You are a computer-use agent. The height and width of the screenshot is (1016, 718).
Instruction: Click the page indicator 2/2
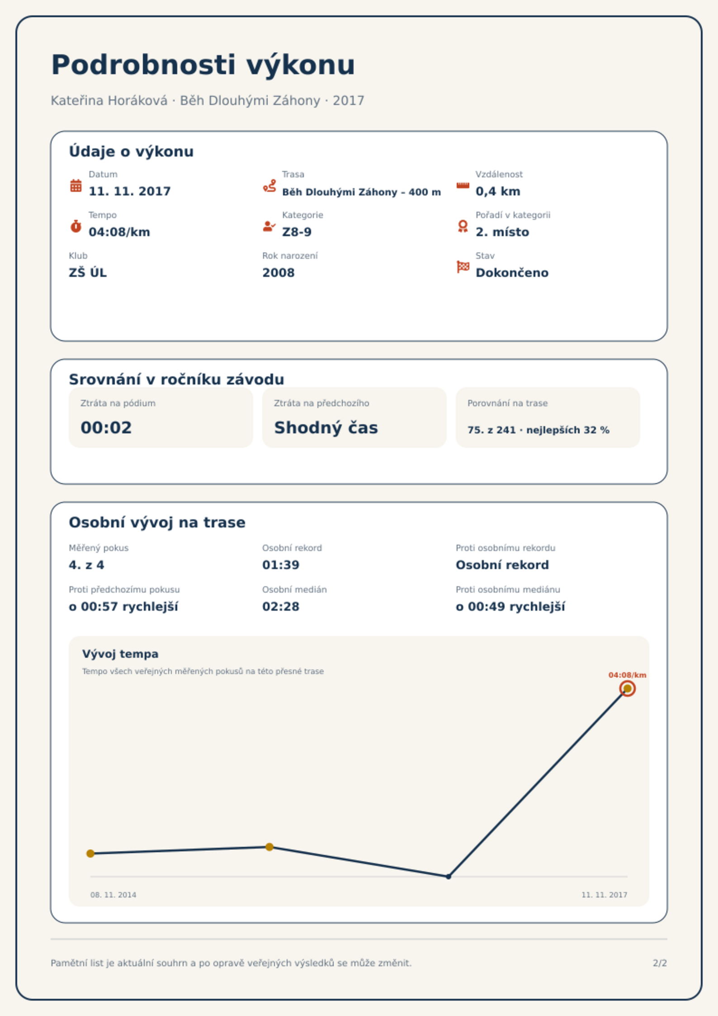660,963
